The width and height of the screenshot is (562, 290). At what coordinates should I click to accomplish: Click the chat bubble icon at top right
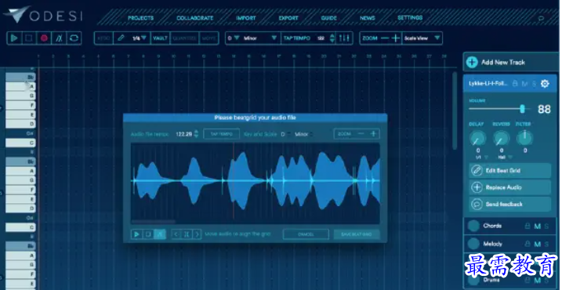tap(541, 18)
